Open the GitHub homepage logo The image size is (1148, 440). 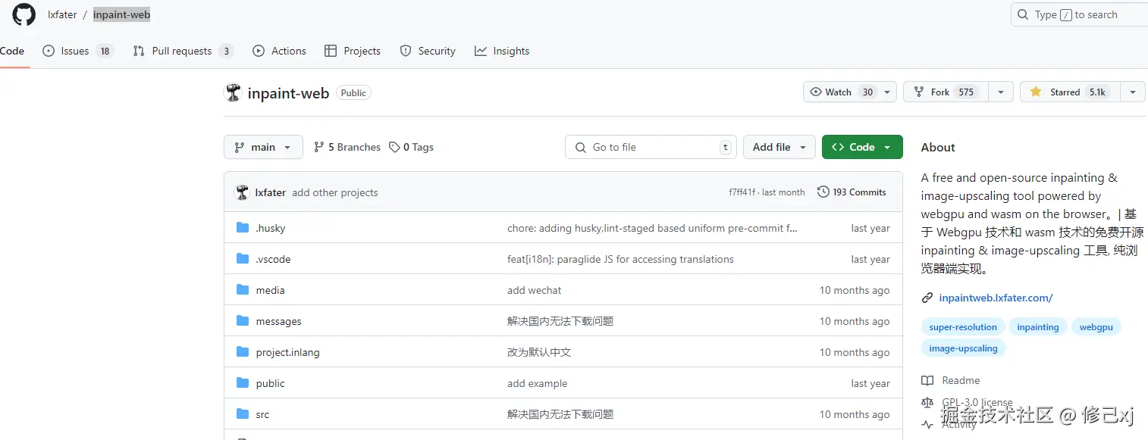click(x=24, y=15)
